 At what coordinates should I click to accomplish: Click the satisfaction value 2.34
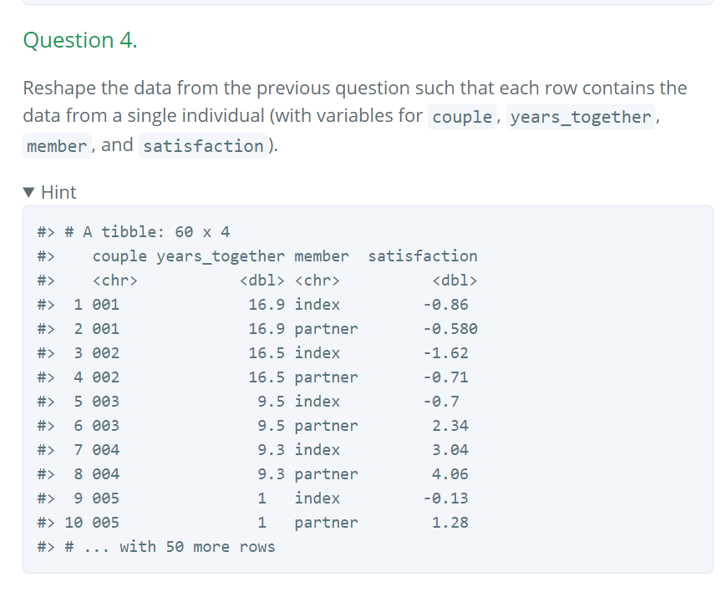click(x=450, y=426)
